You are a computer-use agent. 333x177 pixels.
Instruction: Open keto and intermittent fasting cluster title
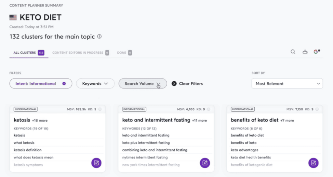156,120
